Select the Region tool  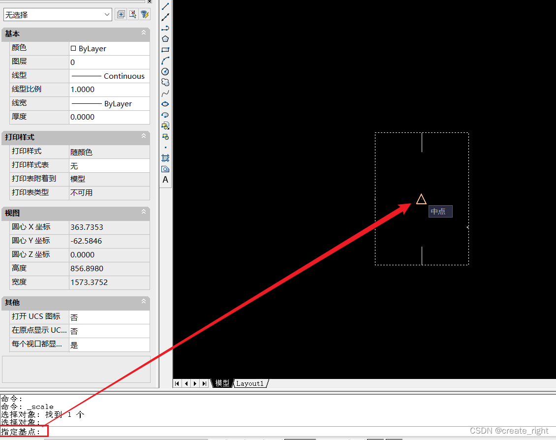165,169
